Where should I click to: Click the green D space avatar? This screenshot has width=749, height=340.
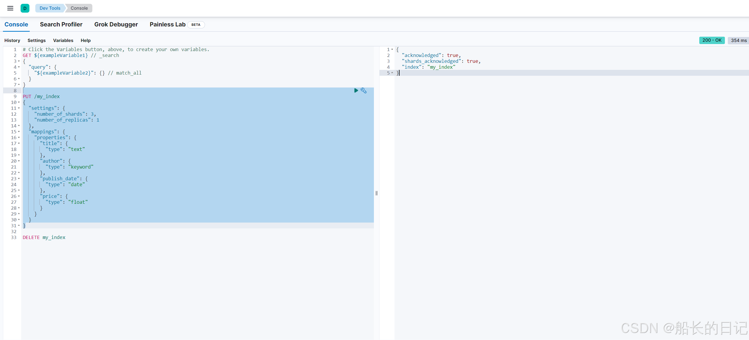(25, 8)
